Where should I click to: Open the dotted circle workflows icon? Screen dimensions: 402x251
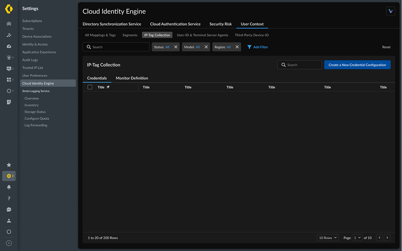9,91
